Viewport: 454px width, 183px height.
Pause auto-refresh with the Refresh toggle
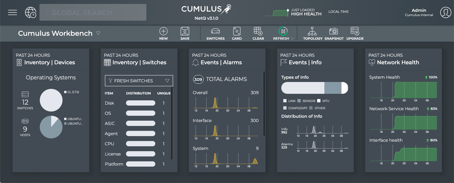coord(283,31)
